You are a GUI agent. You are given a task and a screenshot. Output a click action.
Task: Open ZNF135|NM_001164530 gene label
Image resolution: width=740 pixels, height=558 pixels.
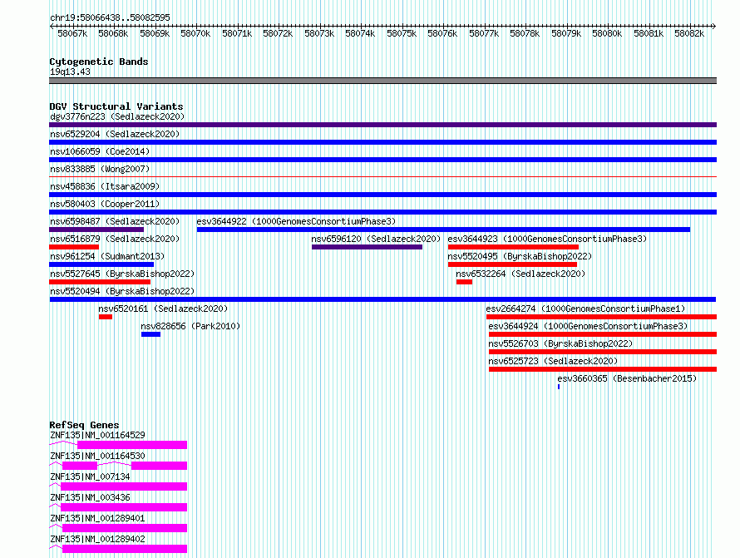(97, 456)
